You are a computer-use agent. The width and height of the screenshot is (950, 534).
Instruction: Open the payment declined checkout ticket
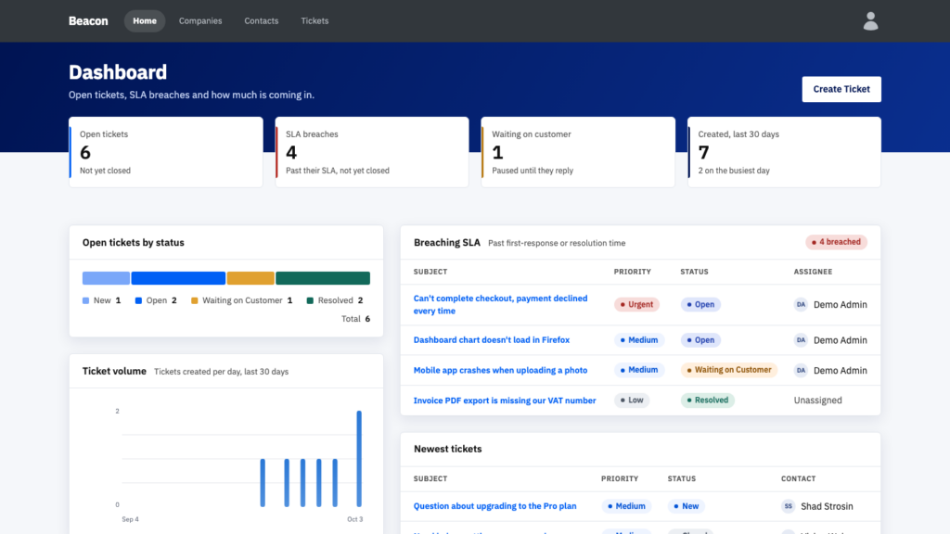coord(500,304)
